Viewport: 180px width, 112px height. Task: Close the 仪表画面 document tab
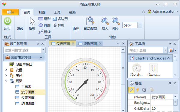(x=73, y=43)
